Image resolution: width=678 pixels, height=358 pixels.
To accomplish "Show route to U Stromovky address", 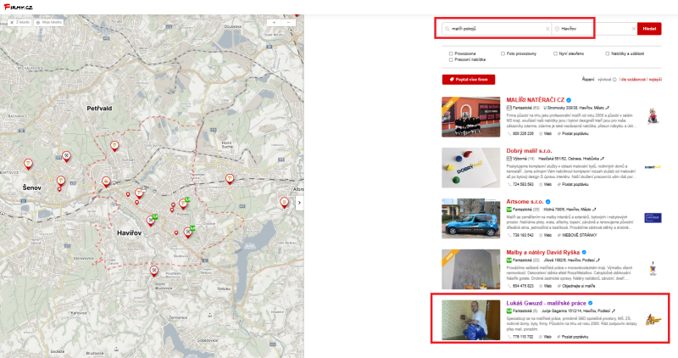I will tap(608, 108).
